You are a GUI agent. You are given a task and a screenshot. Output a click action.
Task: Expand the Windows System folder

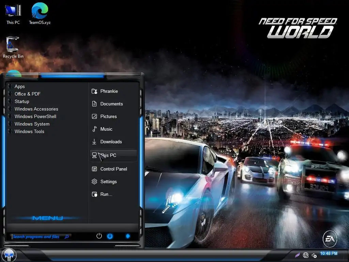click(32, 124)
